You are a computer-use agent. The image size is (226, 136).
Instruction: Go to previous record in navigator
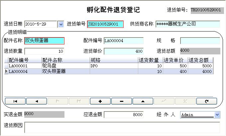(37, 101)
